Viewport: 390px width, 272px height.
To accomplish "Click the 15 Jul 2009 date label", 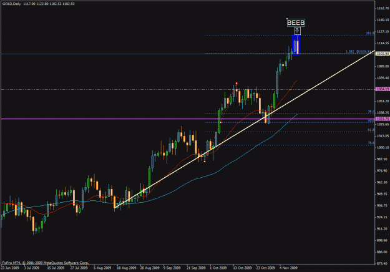I will [56, 268].
